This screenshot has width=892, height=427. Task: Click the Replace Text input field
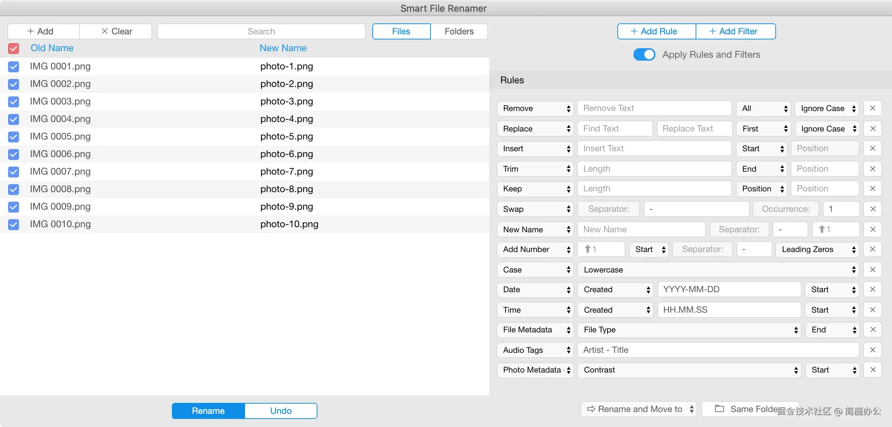coord(695,129)
